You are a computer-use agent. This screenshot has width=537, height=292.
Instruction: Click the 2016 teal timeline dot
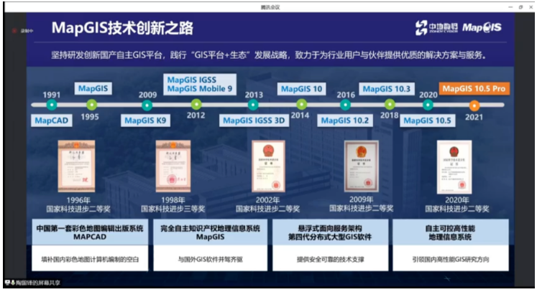[345, 105]
